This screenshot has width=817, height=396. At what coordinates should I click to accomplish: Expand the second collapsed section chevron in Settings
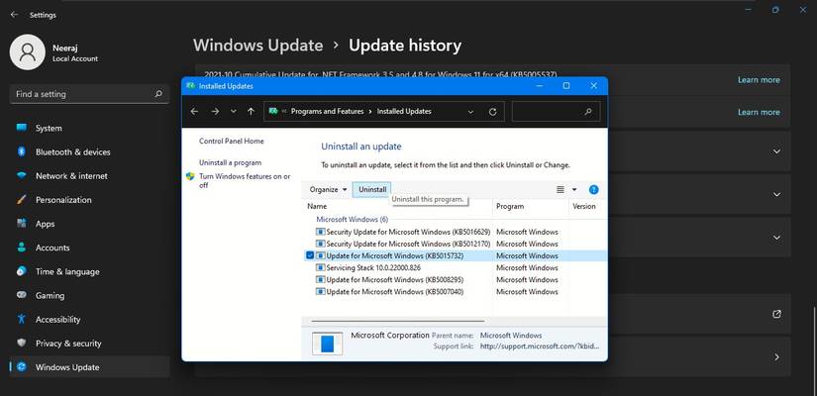(x=776, y=195)
